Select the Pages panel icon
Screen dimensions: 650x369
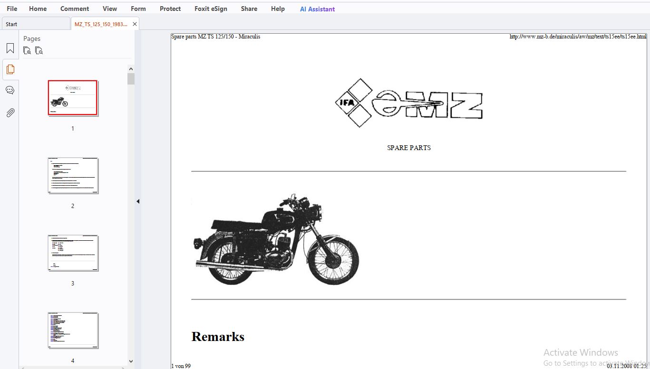click(x=10, y=69)
